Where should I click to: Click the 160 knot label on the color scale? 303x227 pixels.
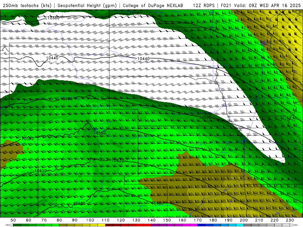[182, 220]
